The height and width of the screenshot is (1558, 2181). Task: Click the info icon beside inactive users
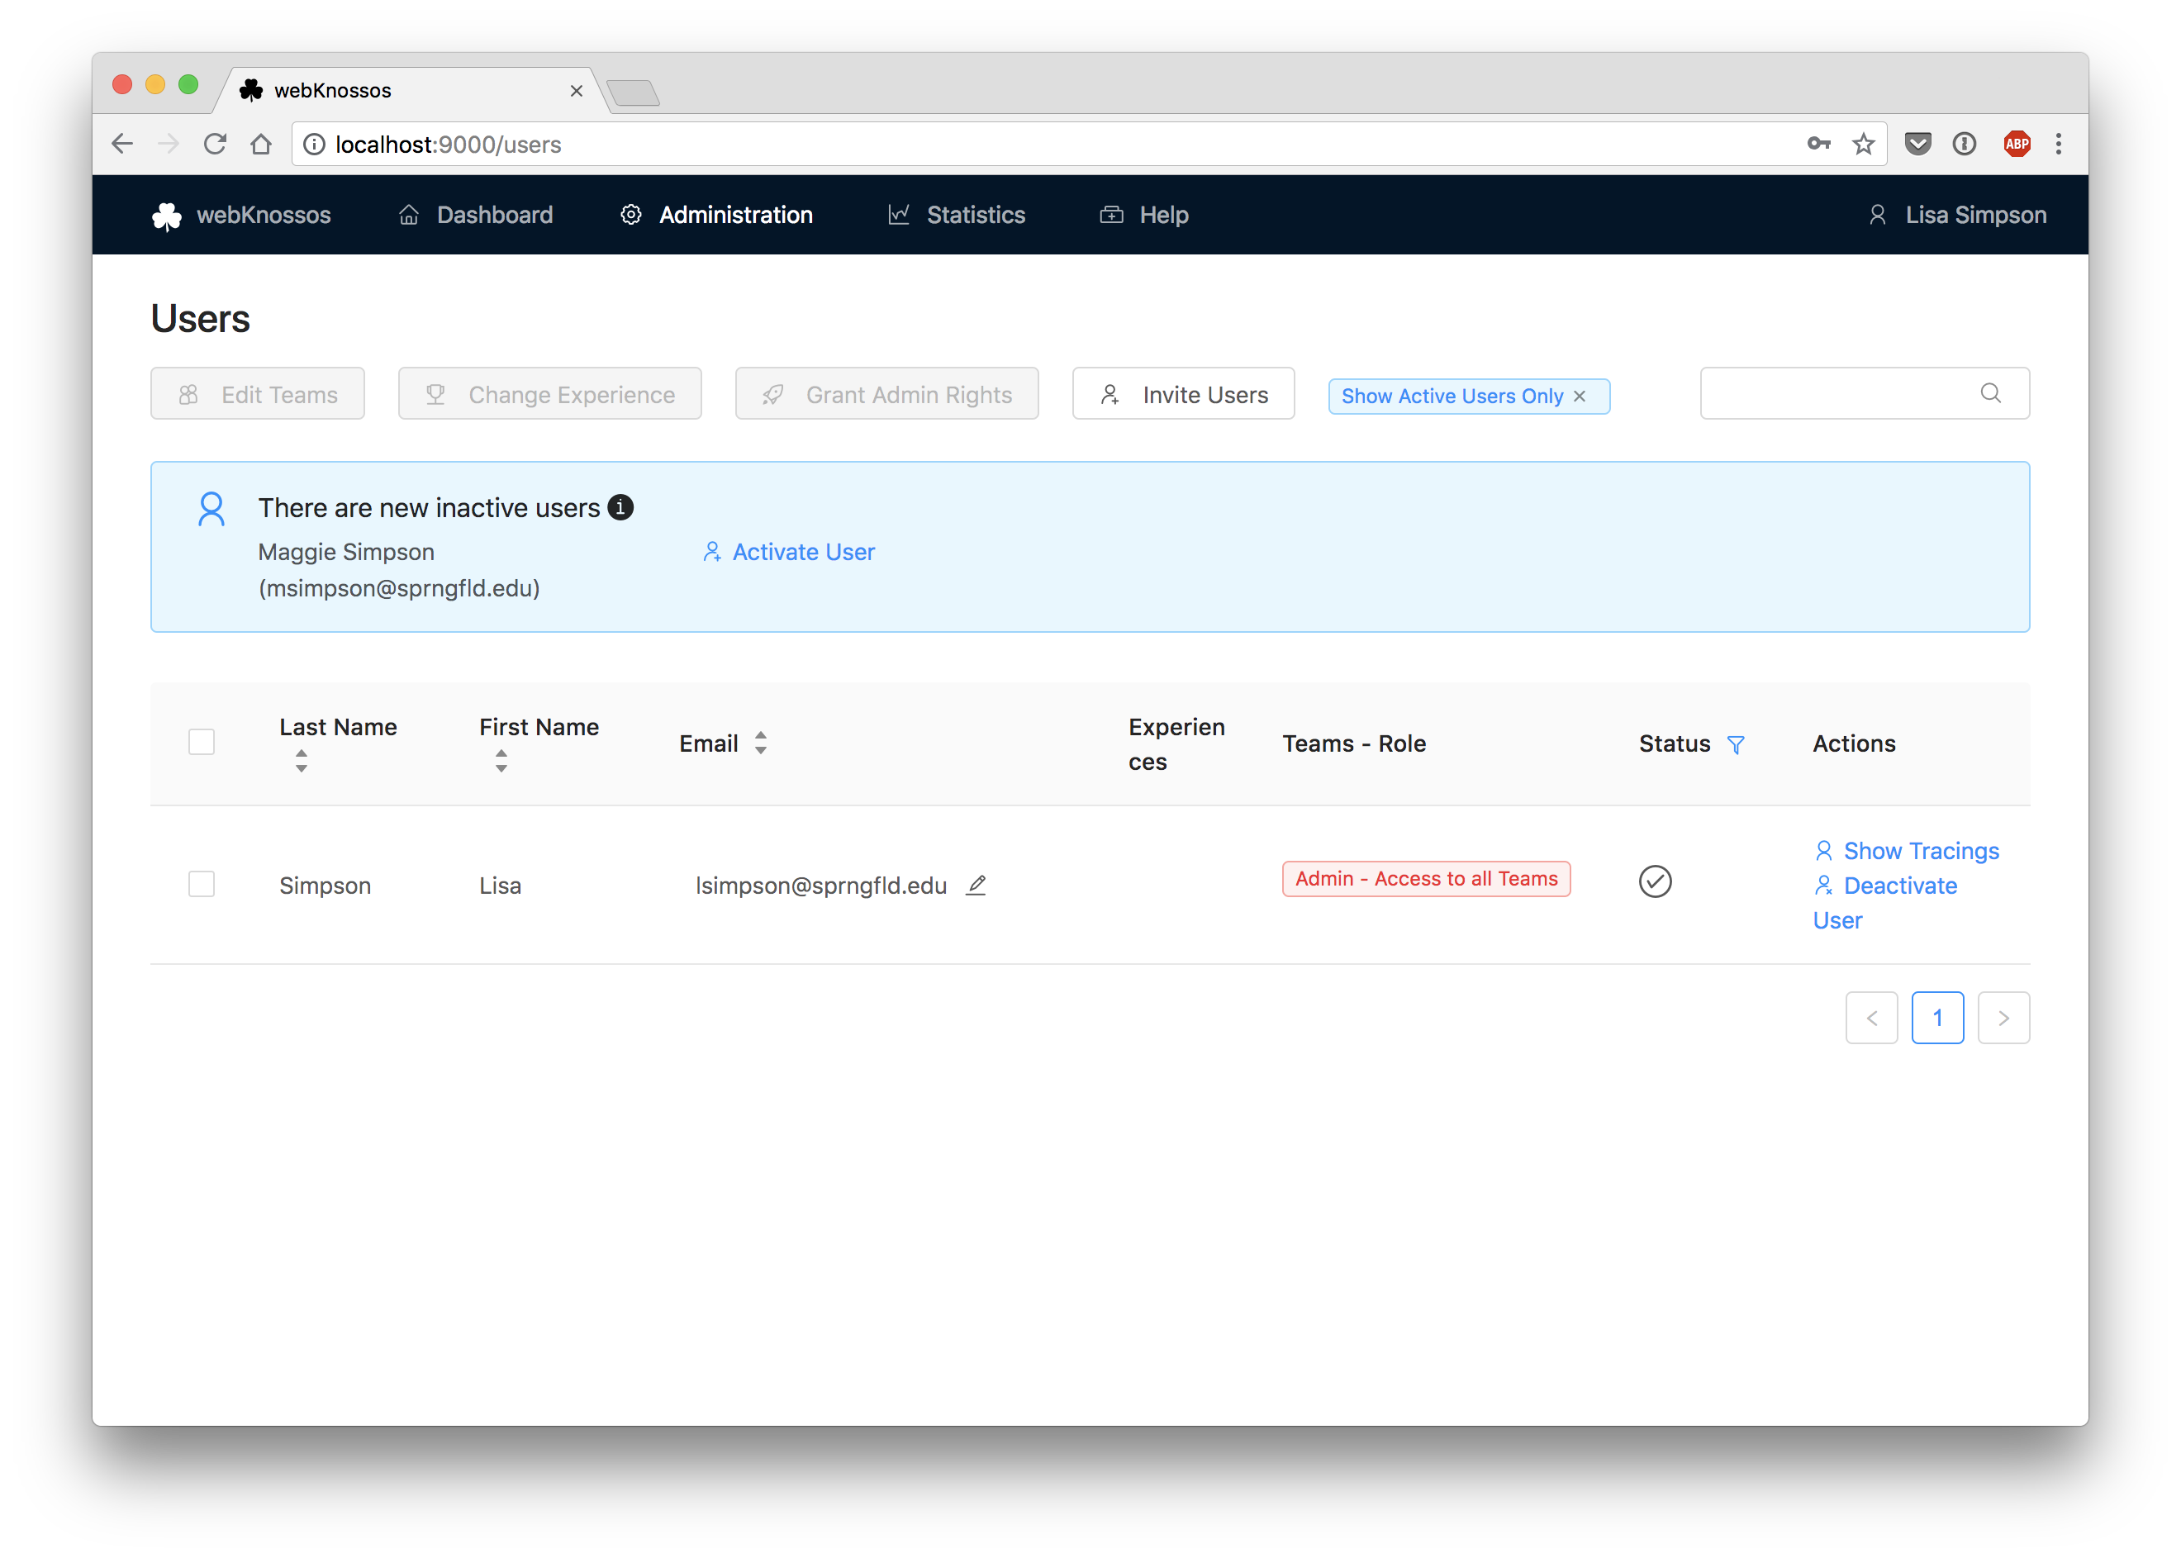(x=620, y=507)
